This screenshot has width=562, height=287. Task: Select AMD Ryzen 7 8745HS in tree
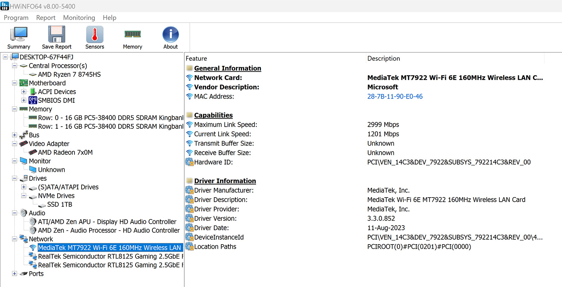click(x=69, y=74)
